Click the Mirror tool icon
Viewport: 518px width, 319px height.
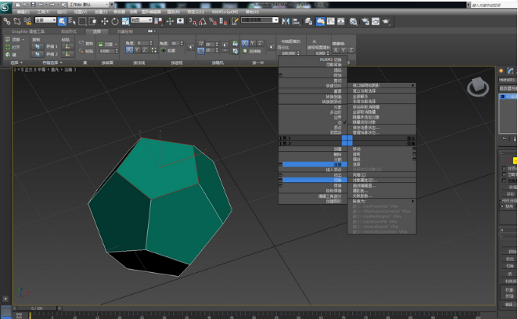286,21
